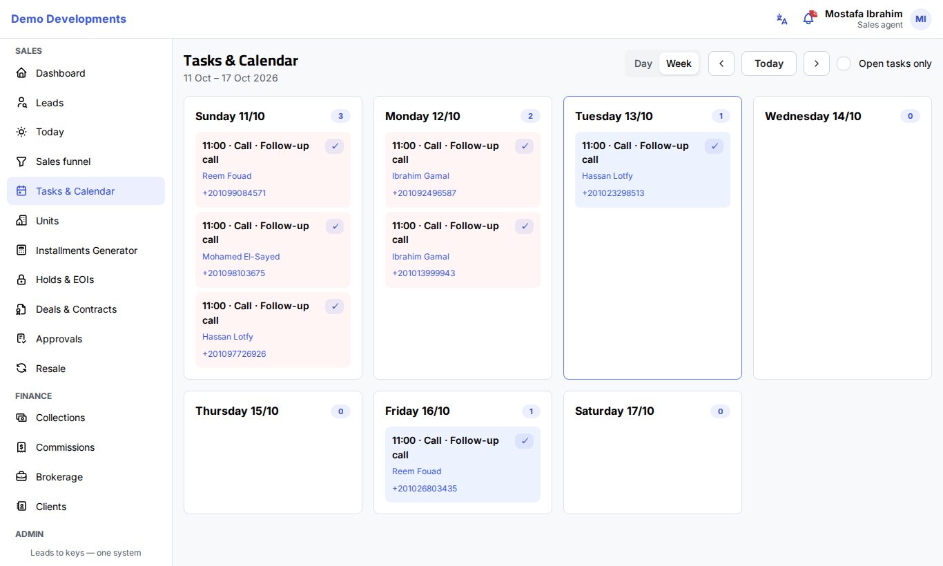Check off Hassan Lotfy's Sunday call
Image resolution: width=943 pixels, height=566 pixels.
click(x=334, y=306)
